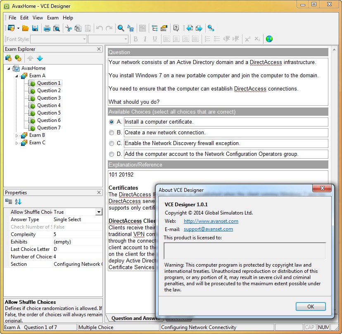Close the Properties panel

tap(99, 192)
